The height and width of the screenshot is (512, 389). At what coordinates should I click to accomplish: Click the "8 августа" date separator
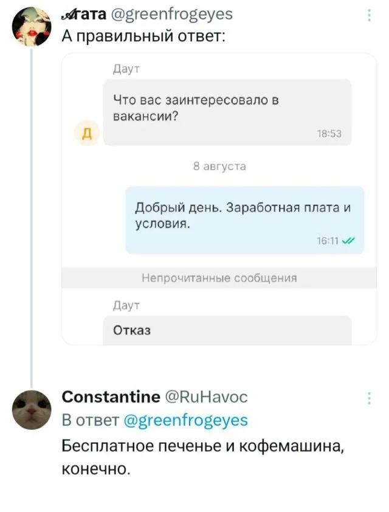(219, 166)
